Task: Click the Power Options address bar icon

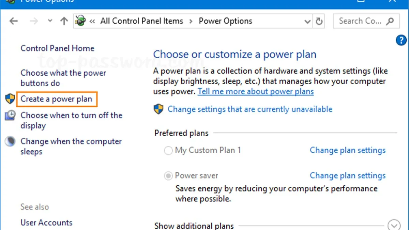Action: 80,21
